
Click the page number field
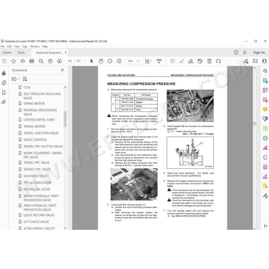click(70, 61)
